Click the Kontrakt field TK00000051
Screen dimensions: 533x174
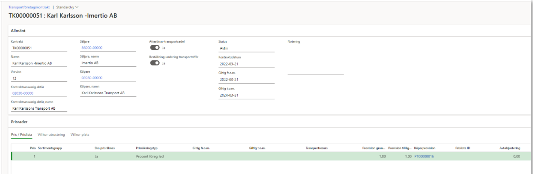[39, 48]
